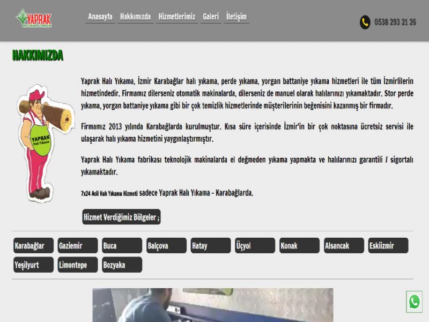Open the Hakkımızda menu item
Viewport: 429px width, 322px height.
[136, 17]
